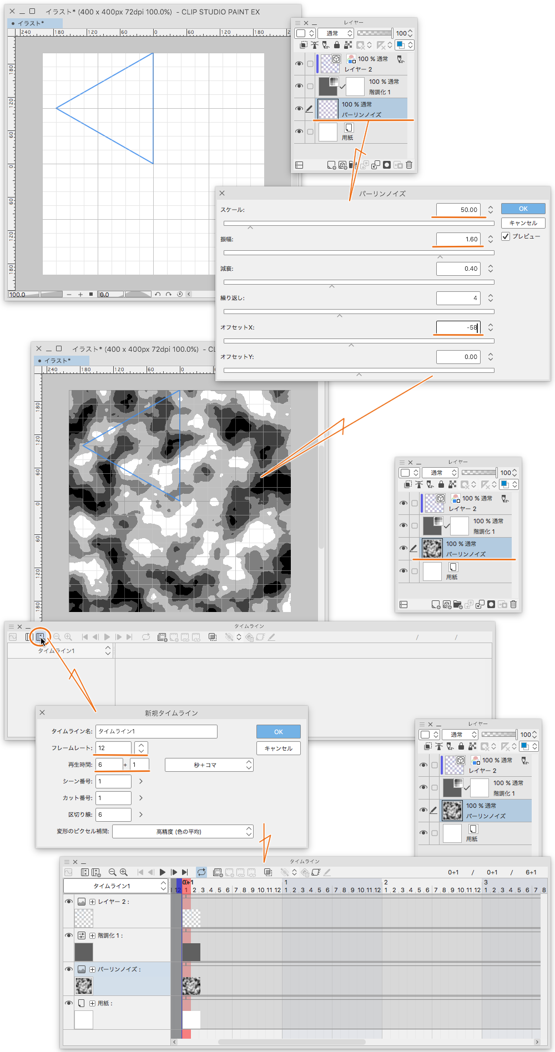Click the 減衰 slider in the Perlin noise dialog
555x1052 pixels.
(359, 282)
